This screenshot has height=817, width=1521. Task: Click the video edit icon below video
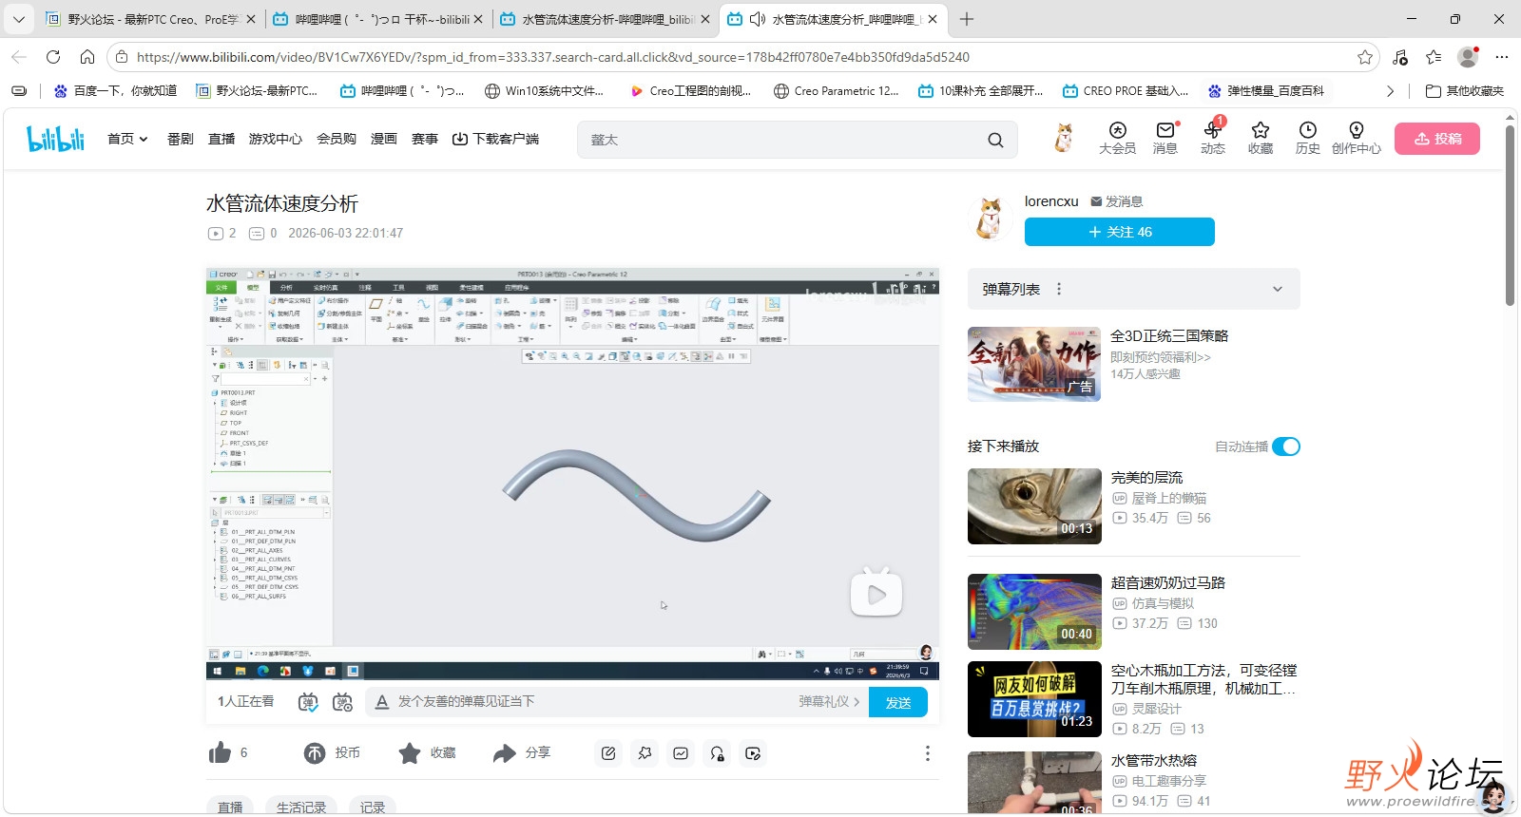coord(753,753)
